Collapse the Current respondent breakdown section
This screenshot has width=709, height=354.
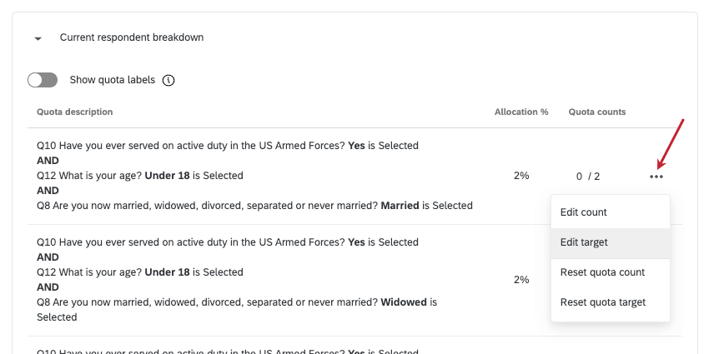pyautogui.click(x=38, y=38)
